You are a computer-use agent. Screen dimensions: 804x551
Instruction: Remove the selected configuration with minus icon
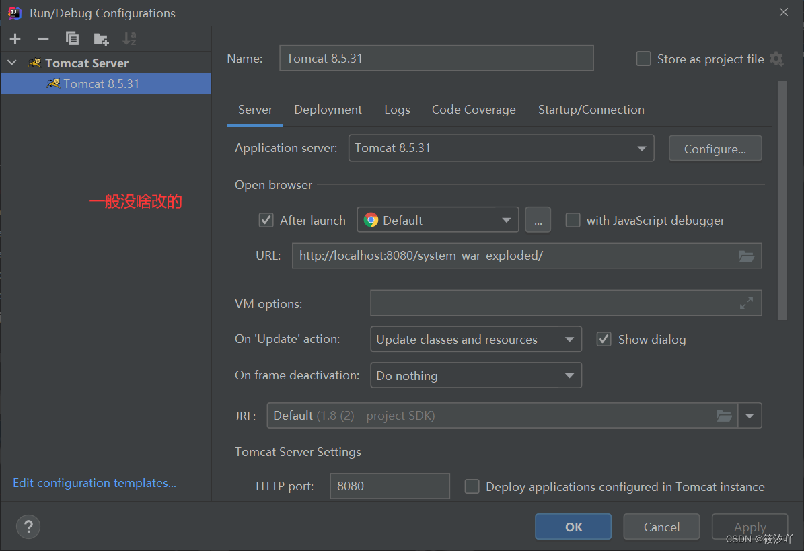pyautogui.click(x=43, y=38)
